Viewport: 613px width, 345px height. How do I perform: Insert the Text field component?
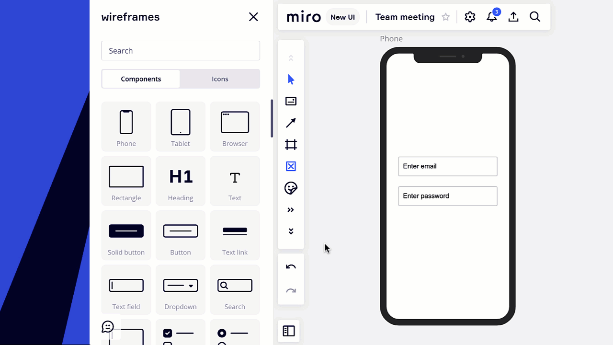(126, 290)
